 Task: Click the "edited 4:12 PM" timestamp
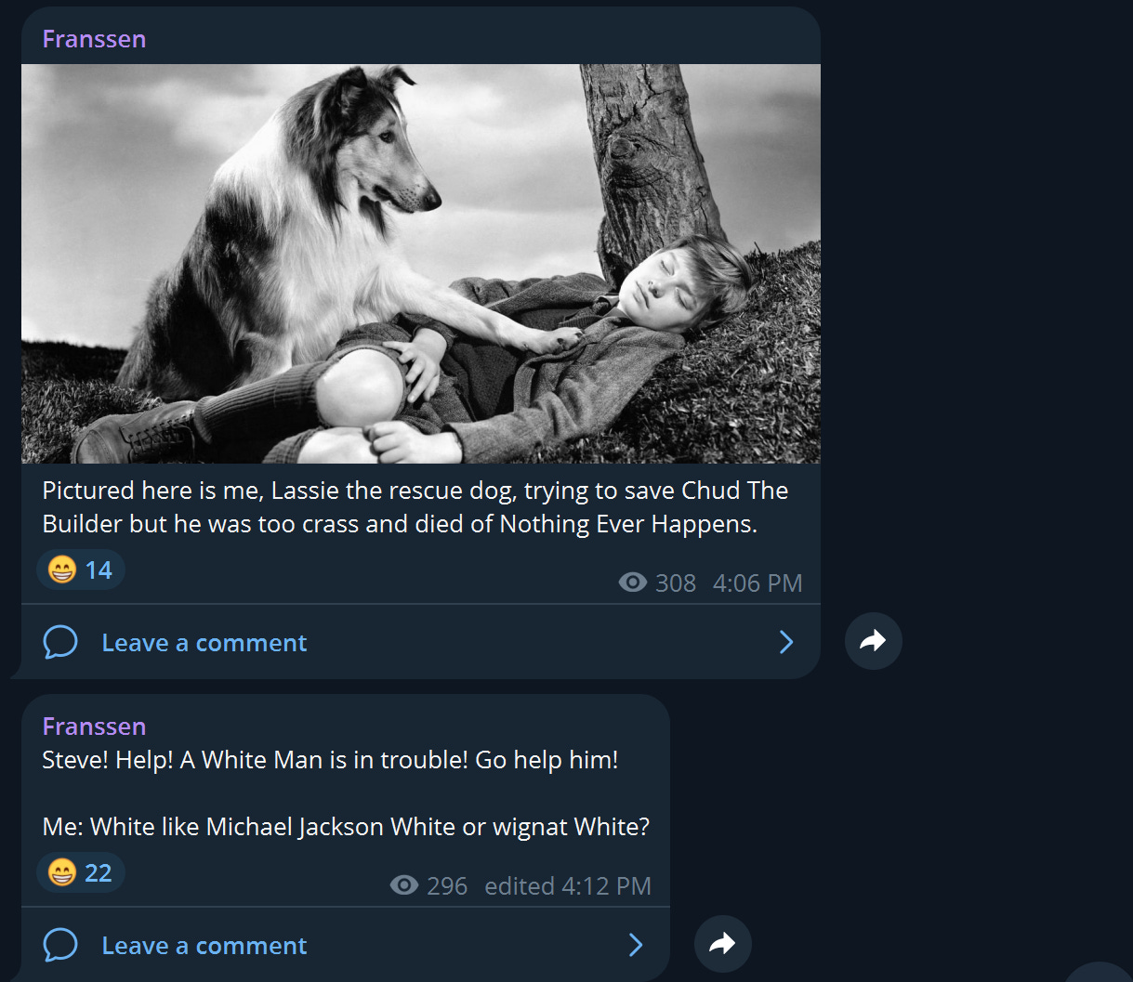(x=568, y=886)
